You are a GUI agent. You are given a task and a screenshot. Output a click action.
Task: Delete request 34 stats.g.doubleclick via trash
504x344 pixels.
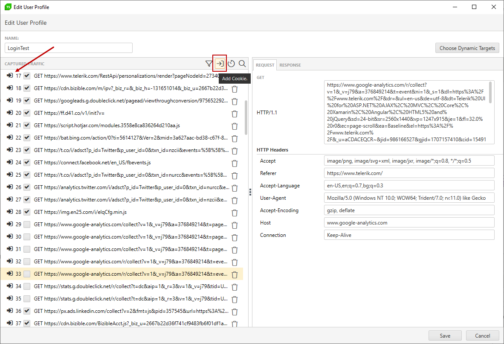tap(235, 287)
